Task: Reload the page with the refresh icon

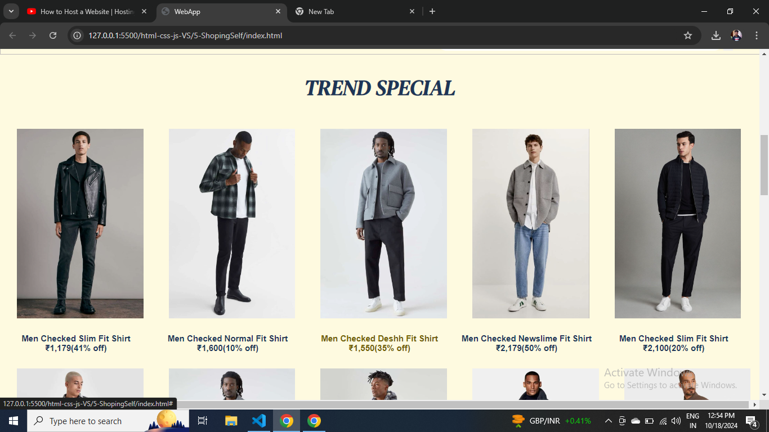Action: pyautogui.click(x=53, y=35)
